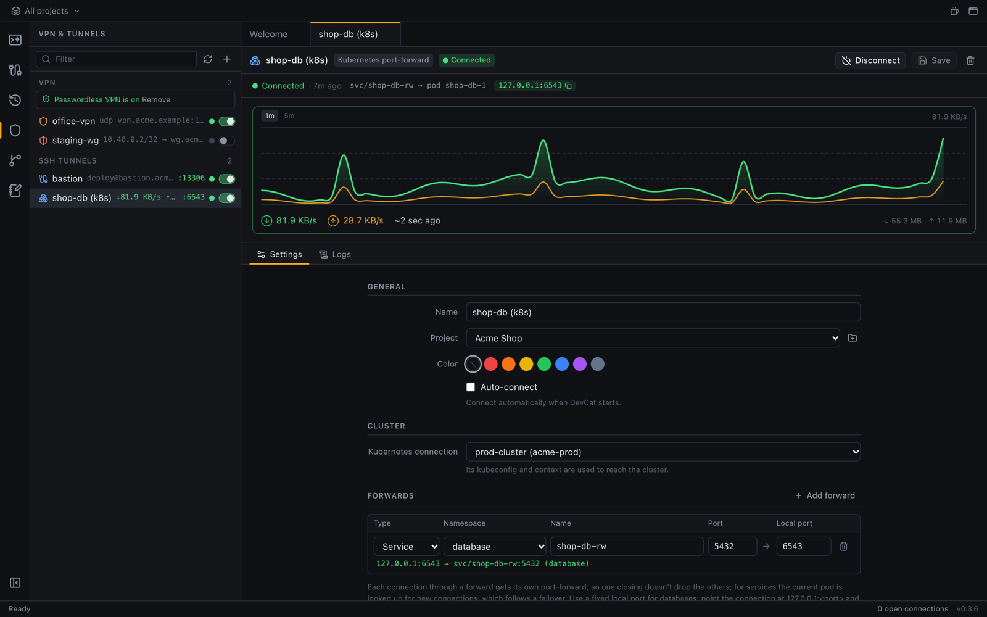Click the window layout icon in title bar
This screenshot has height=617, width=987.
pos(973,11)
